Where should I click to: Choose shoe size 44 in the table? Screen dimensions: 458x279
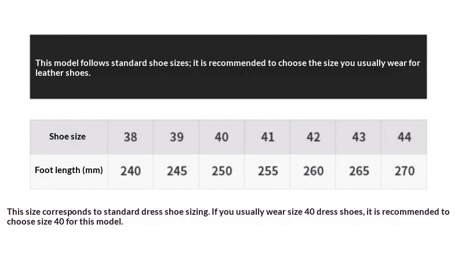(x=404, y=137)
